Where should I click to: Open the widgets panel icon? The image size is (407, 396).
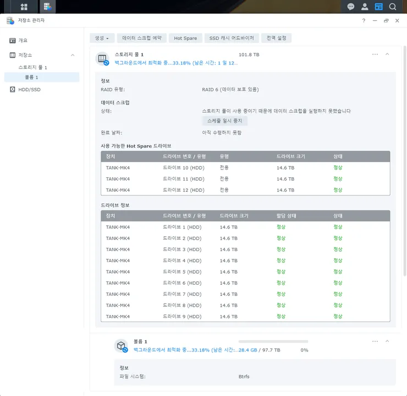click(x=379, y=7)
